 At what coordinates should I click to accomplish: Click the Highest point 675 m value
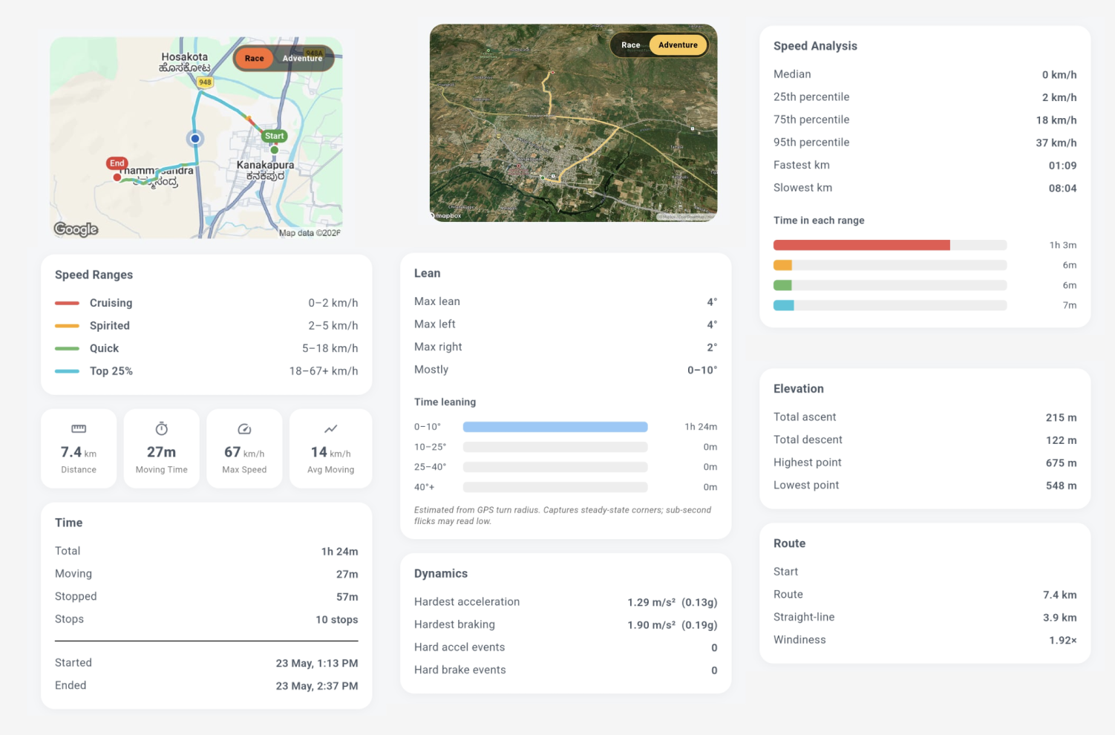click(1061, 463)
